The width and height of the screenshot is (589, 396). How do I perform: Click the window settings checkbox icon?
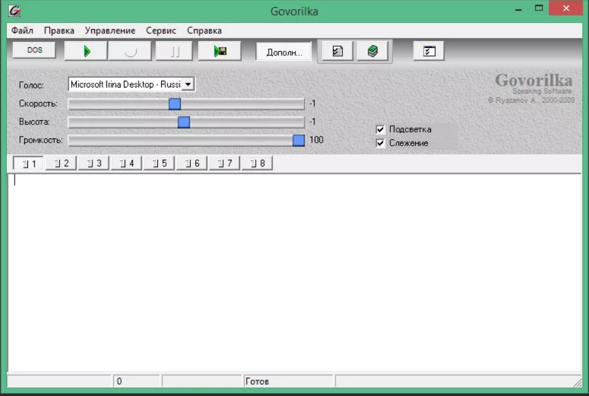(429, 51)
